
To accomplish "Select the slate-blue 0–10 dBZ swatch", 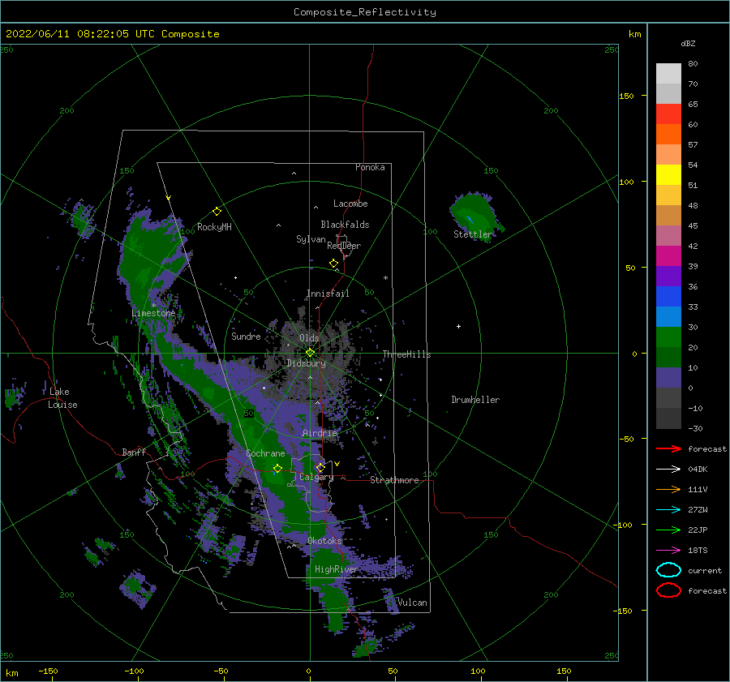I will (668, 378).
